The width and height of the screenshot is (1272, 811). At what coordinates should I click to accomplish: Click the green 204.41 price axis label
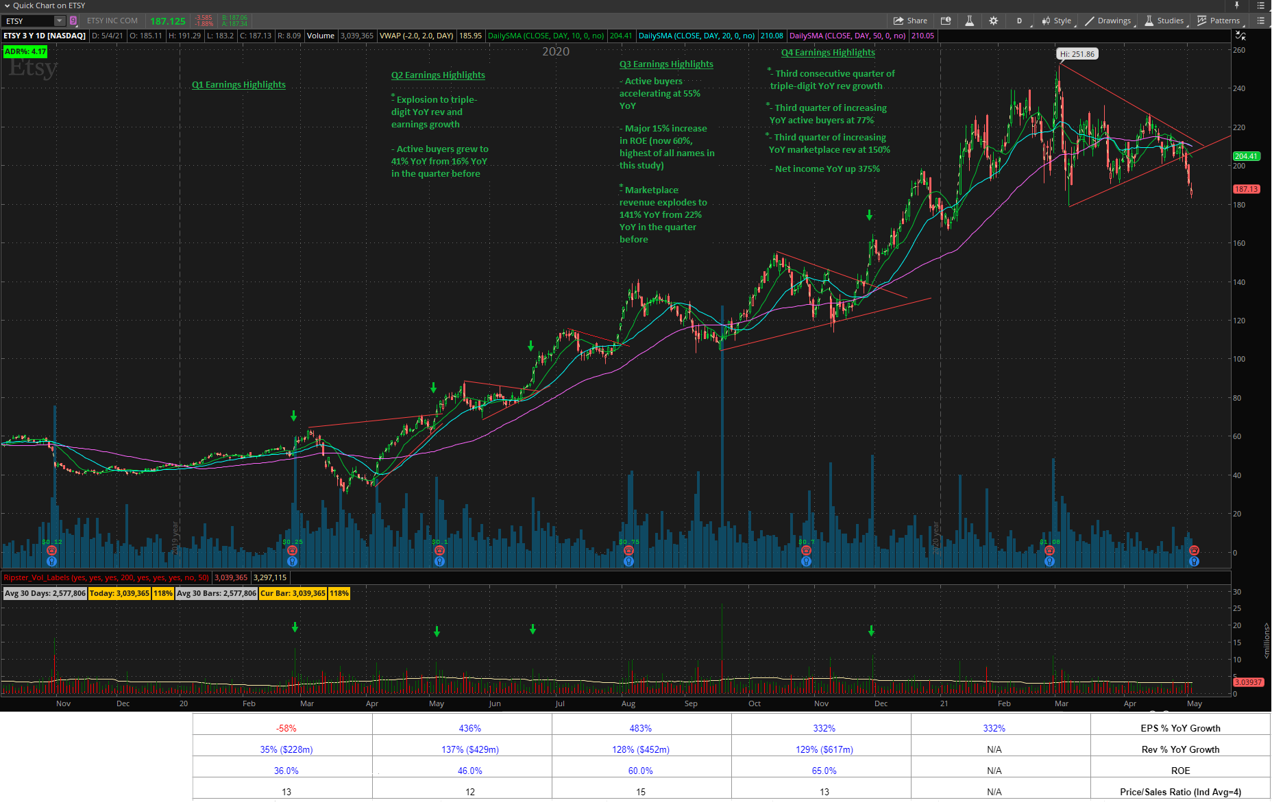pyautogui.click(x=1246, y=156)
